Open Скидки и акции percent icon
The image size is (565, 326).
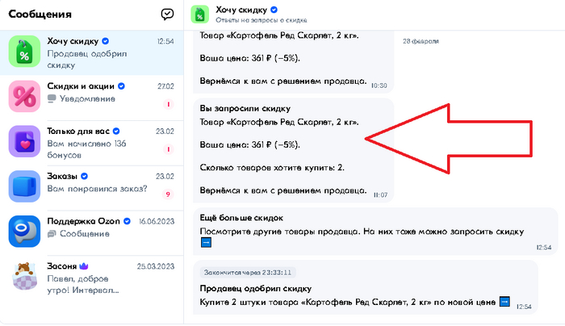(24, 96)
